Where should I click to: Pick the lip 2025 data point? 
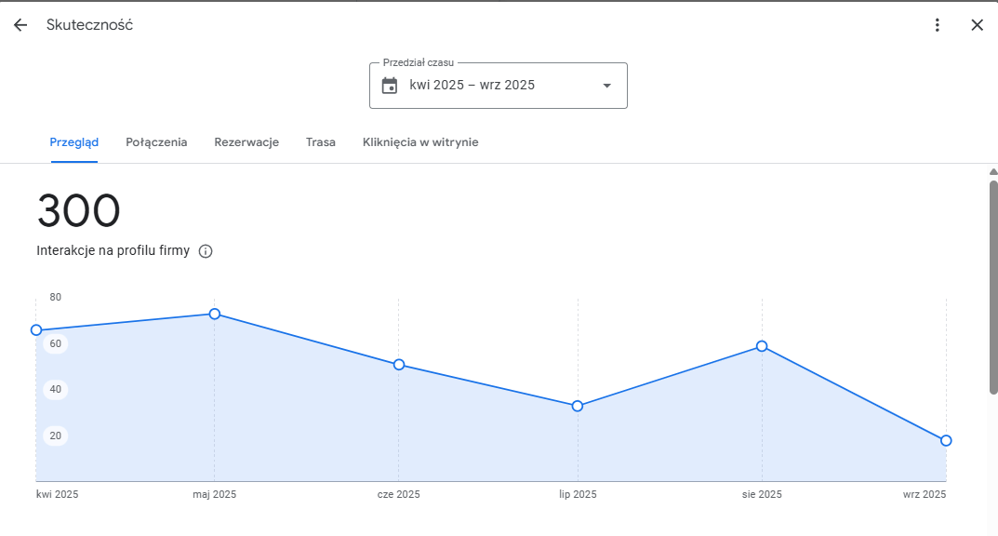point(578,406)
